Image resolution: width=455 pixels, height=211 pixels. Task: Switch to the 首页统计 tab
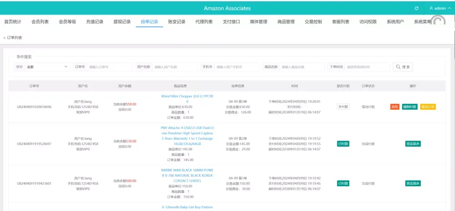(12, 22)
